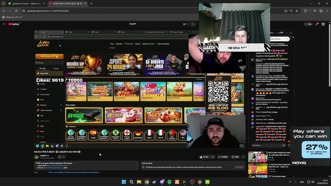The image size is (331, 186).
Task: Bookmark this page with the star
Action: point(297,11)
